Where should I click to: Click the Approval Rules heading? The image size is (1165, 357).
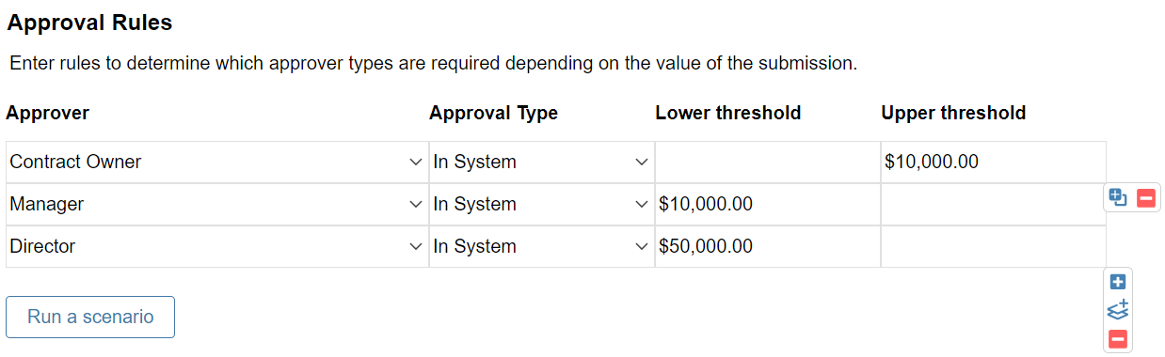pos(89,23)
